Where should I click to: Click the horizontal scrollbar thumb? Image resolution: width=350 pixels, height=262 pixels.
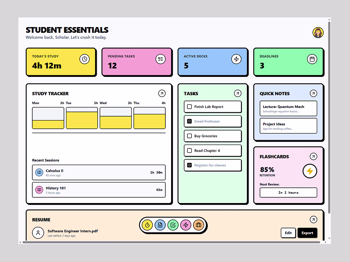click(x=171, y=242)
